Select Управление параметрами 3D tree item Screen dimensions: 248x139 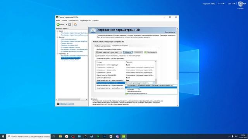click(71, 58)
